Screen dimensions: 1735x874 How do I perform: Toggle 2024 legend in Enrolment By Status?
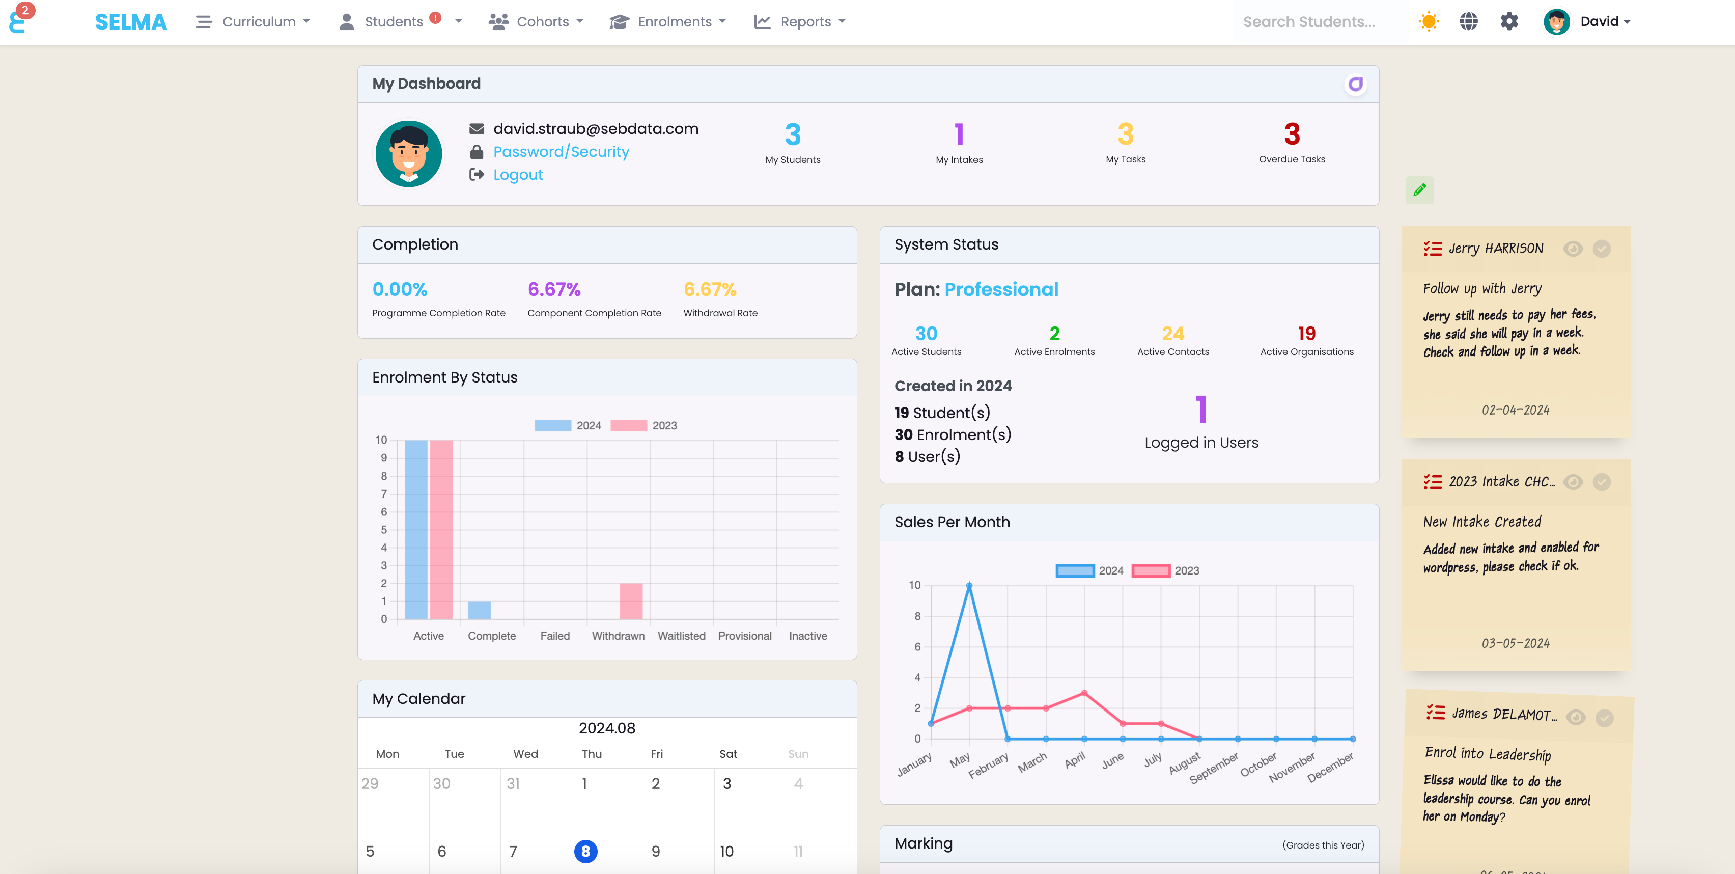pyautogui.click(x=568, y=425)
